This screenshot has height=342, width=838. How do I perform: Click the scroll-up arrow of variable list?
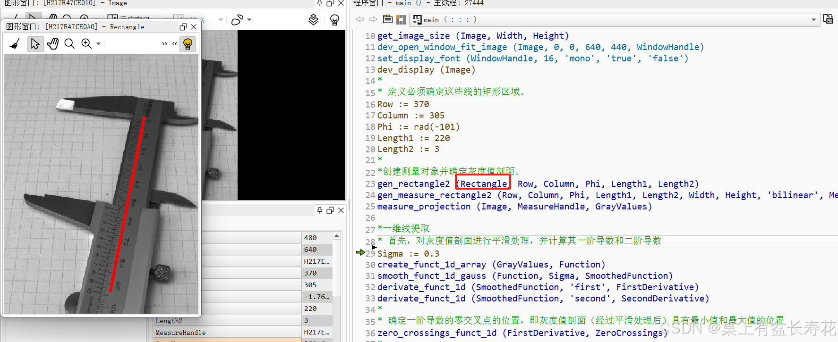(x=337, y=236)
